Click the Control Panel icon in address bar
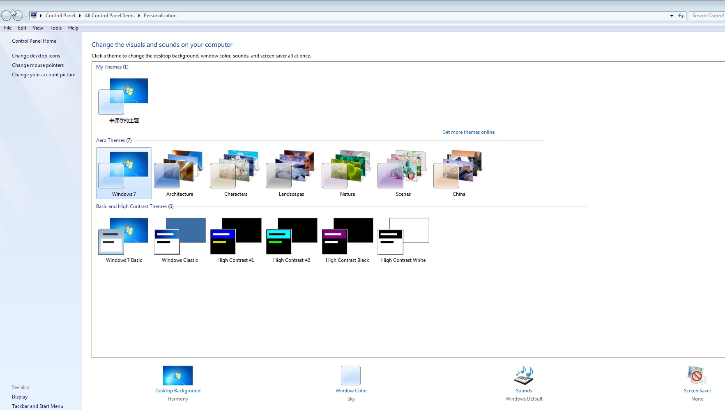The height and width of the screenshot is (410, 725). click(x=34, y=16)
